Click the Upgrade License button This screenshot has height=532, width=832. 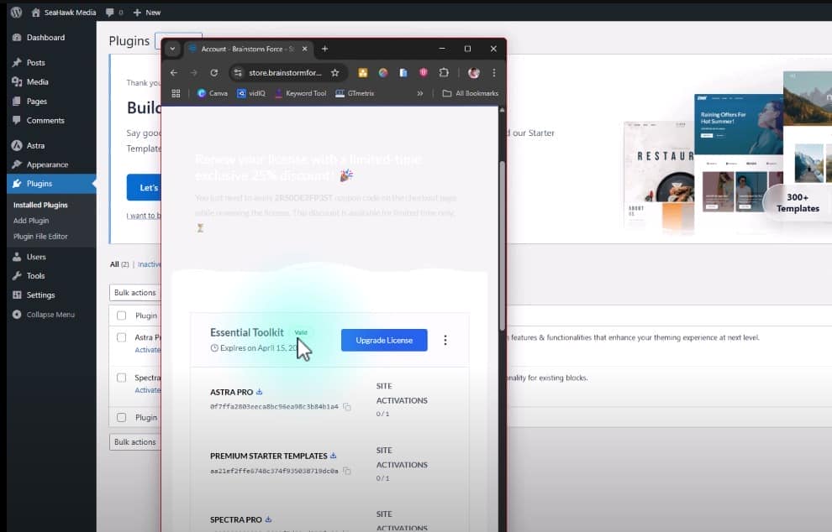point(384,340)
